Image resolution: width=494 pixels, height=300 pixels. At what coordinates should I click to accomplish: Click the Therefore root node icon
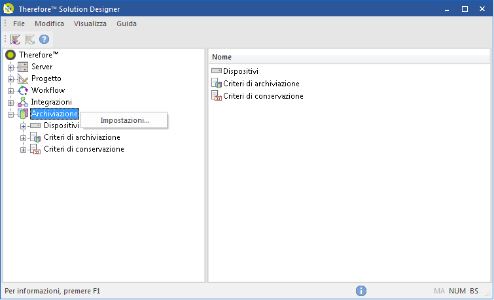10,55
